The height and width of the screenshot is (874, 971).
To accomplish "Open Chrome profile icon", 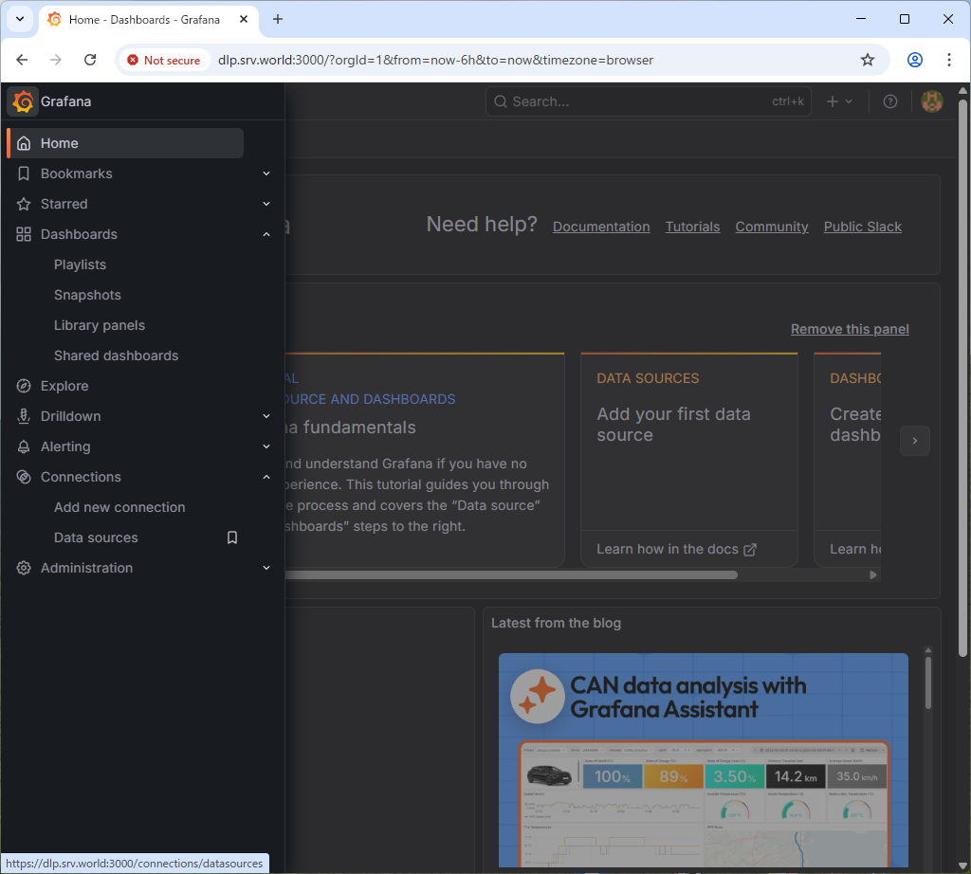I will click(915, 60).
